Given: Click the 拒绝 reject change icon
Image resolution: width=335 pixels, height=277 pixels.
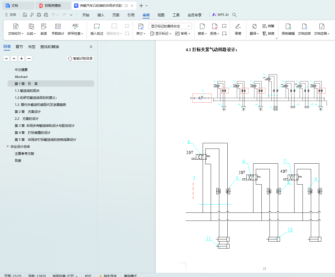Looking at the screenshot, I should click(x=215, y=26).
